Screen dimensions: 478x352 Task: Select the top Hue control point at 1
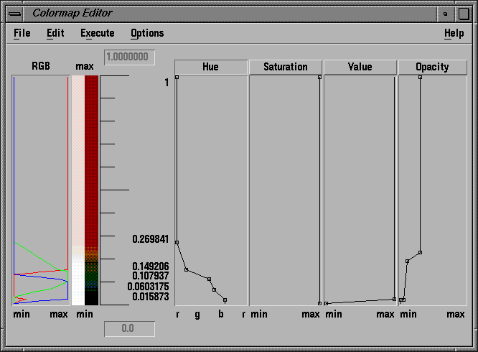pyautogui.click(x=177, y=77)
